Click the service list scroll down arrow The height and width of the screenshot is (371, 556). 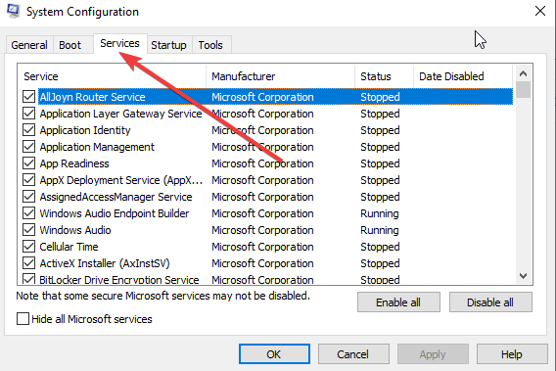(x=523, y=276)
